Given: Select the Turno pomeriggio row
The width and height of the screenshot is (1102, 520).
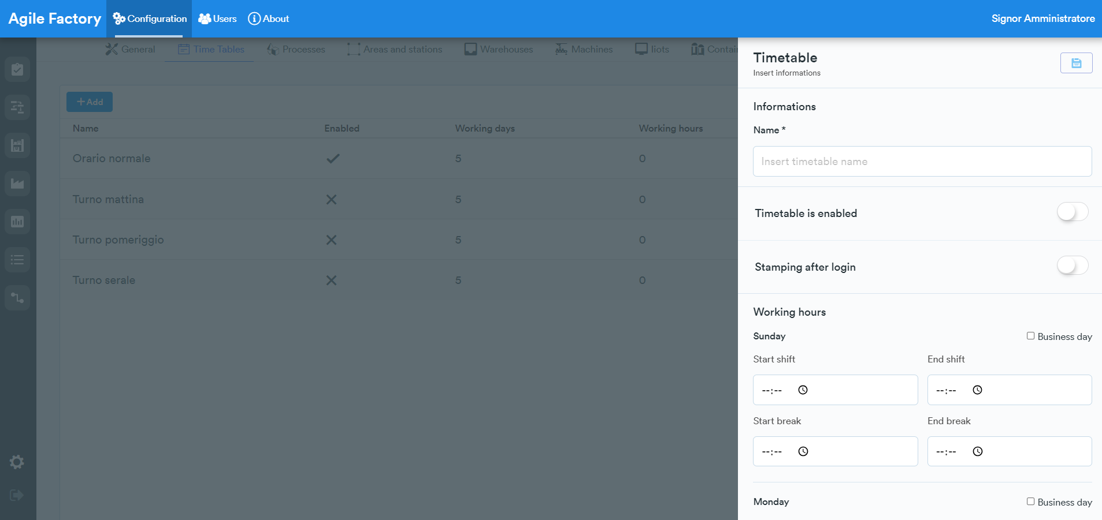Looking at the screenshot, I should point(399,240).
